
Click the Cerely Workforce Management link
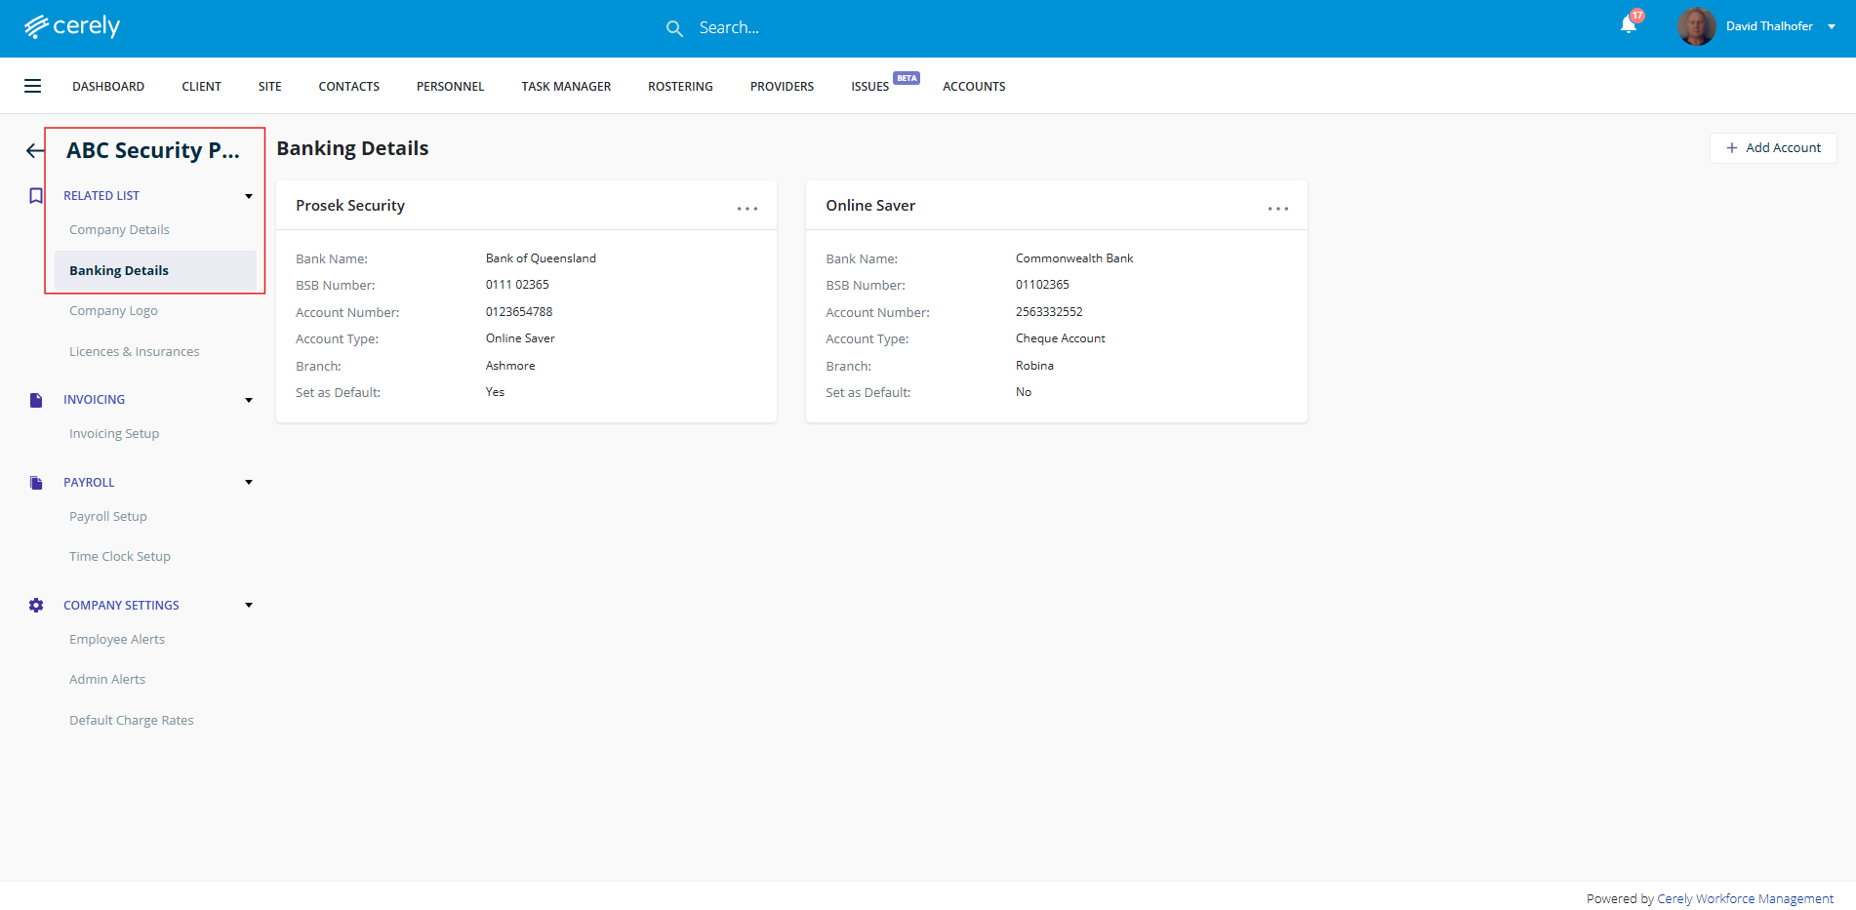1745,899
